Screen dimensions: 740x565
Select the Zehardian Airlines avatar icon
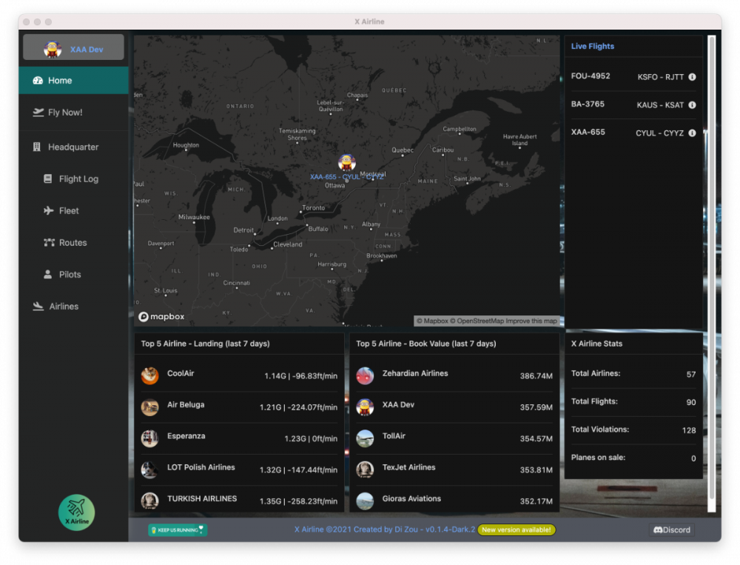click(x=365, y=375)
